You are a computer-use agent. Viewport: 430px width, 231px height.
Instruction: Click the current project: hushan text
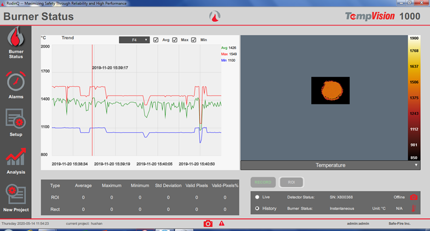click(x=84, y=223)
